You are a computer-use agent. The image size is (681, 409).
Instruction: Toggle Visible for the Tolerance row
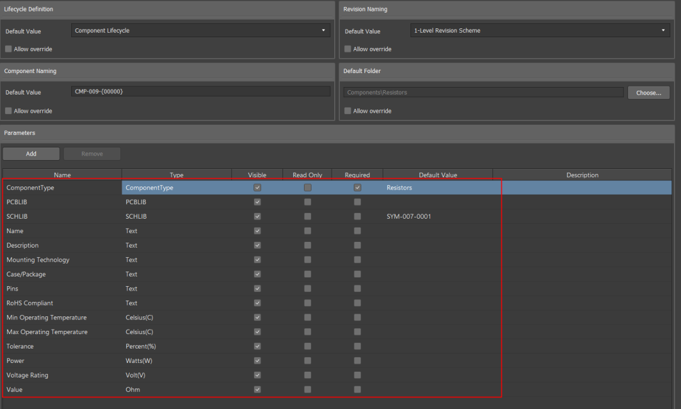[x=257, y=346]
